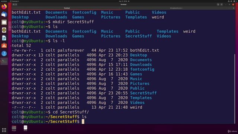Image resolution: width=238 pixels, height=134 pixels.
Task: Click the Terminal window title bar text
Action: [x=123, y=4]
